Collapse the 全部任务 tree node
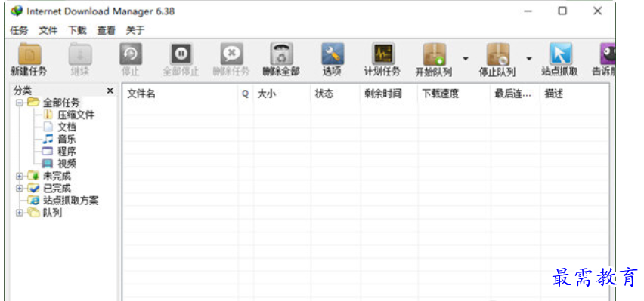 19,103
